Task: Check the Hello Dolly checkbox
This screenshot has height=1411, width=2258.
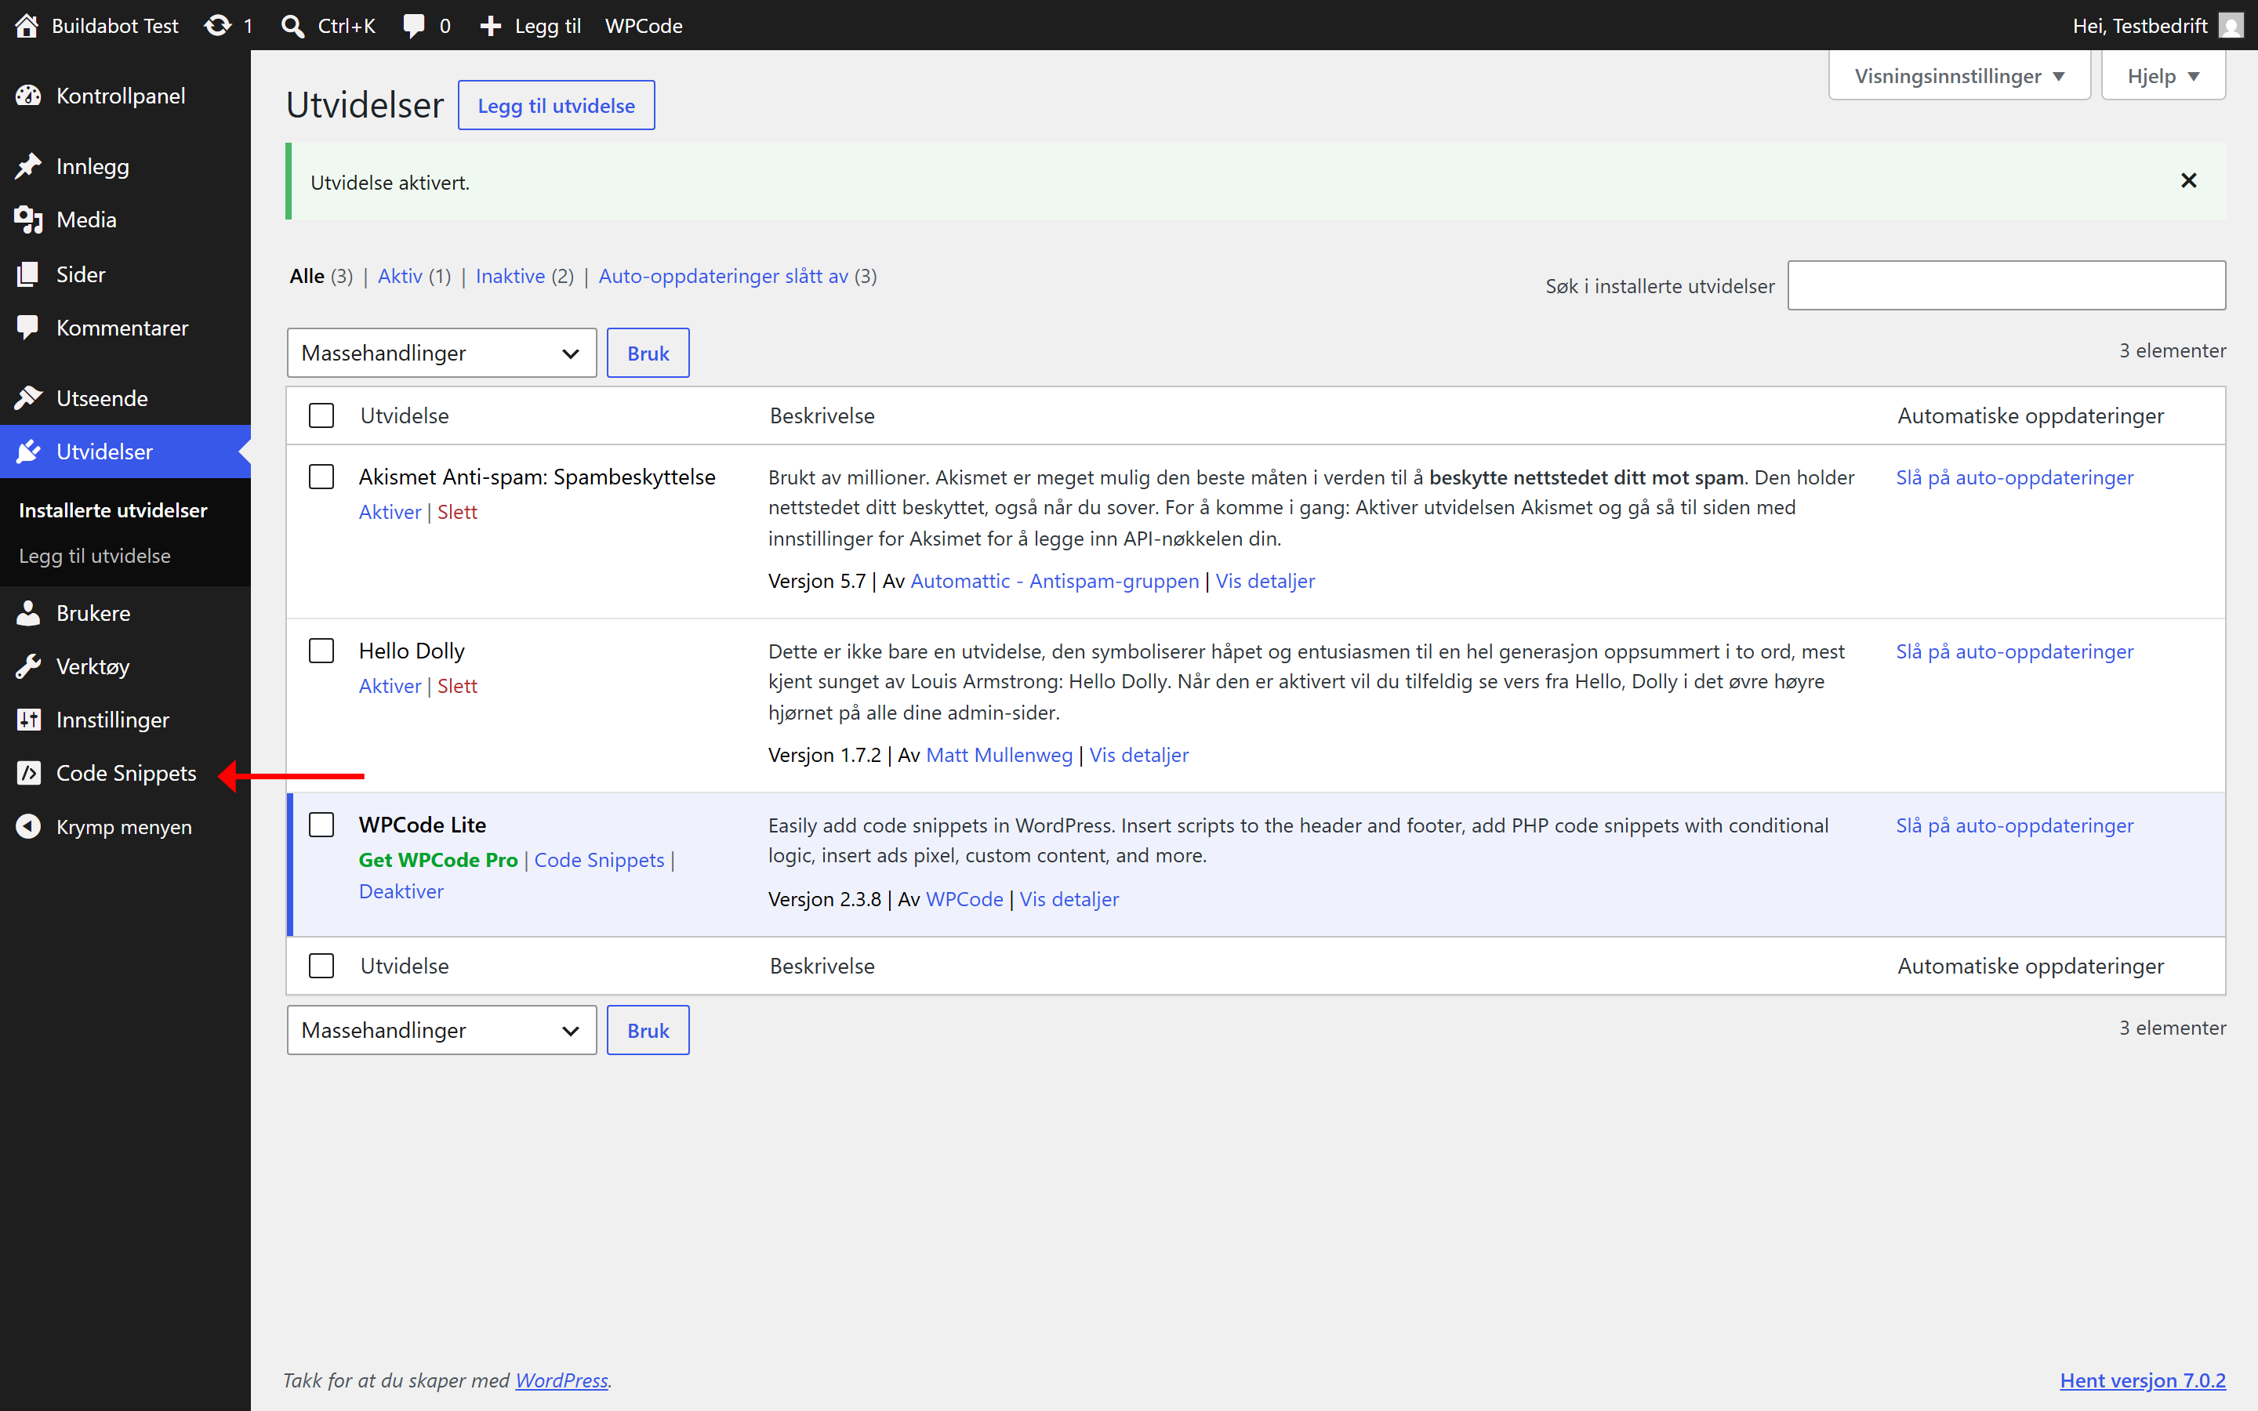Action: pyautogui.click(x=321, y=651)
